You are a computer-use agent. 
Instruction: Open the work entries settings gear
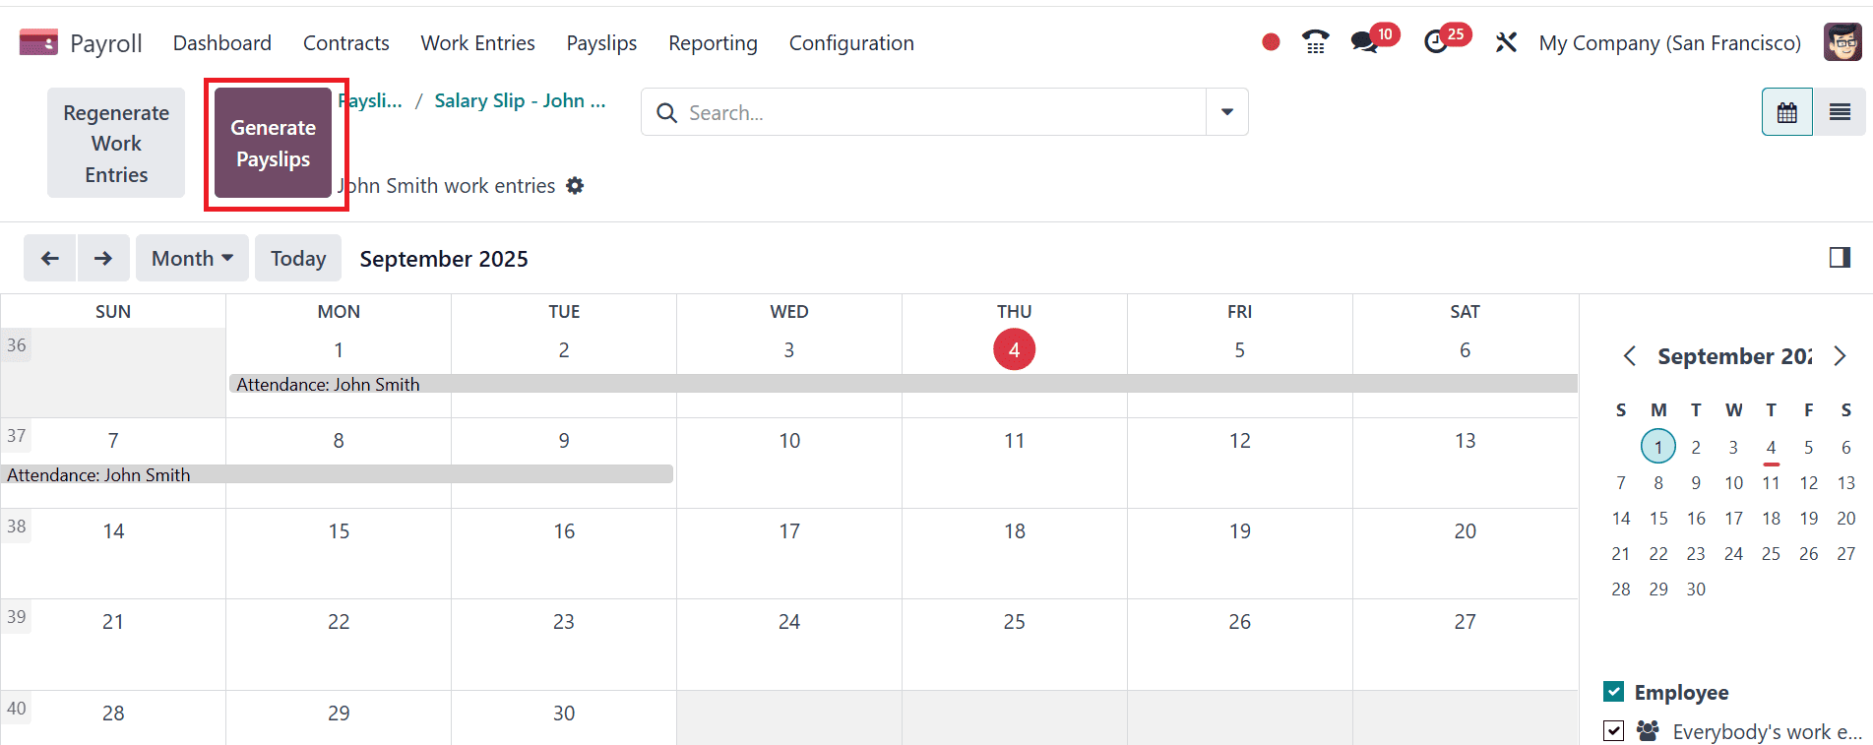click(x=576, y=186)
